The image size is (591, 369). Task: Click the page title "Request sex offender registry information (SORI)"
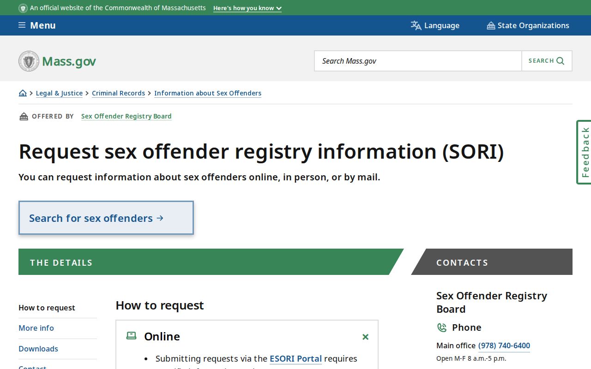point(261,151)
